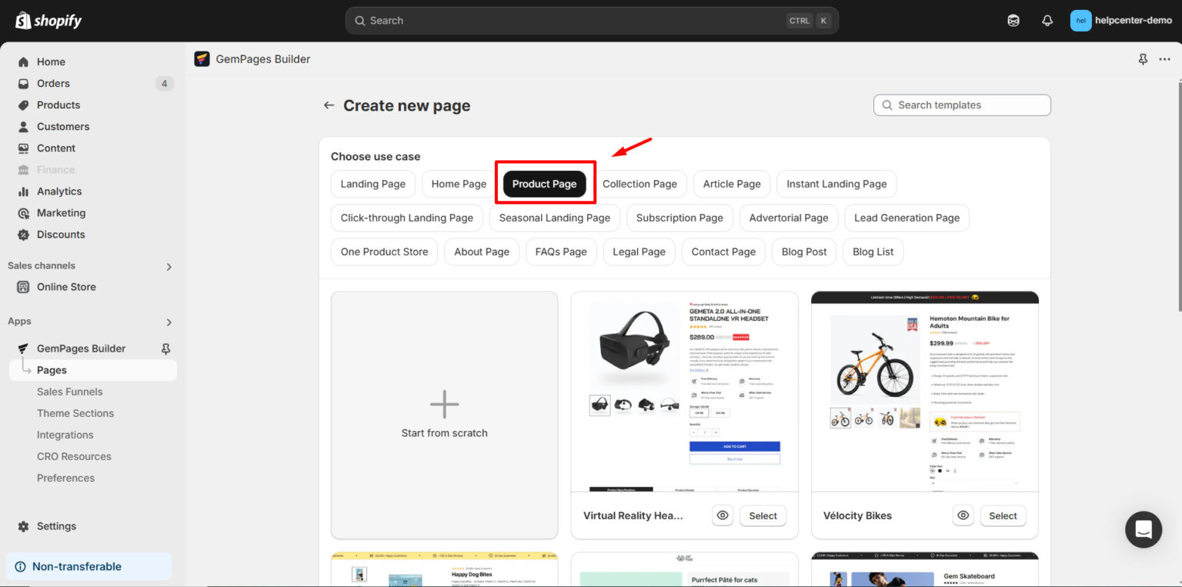Open the three-dot more actions menu
Image resolution: width=1182 pixels, height=587 pixels.
[1164, 58]
